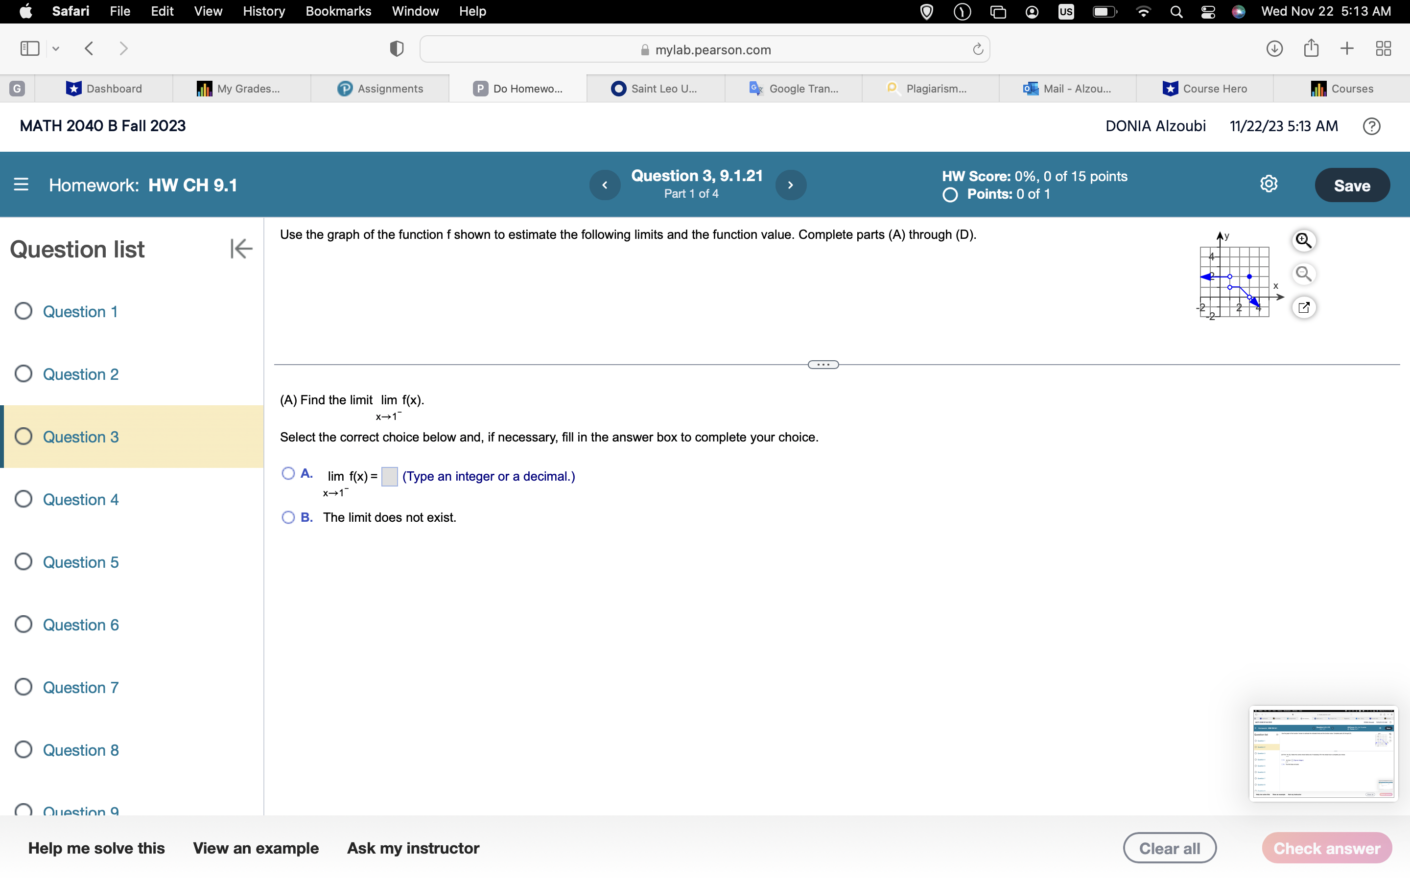Click the zoom-out magnifier beside the graph
This screenshot has height=881, width=1410.
coord(1303,274)
